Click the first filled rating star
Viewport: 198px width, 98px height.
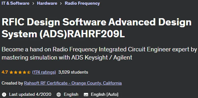click(11, 72)
